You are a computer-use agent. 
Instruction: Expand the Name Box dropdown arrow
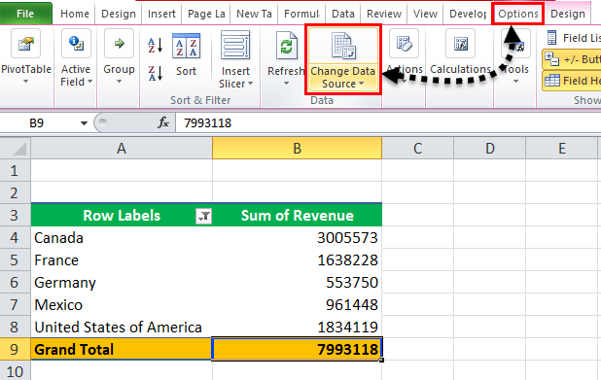click(x=84, y=123)
